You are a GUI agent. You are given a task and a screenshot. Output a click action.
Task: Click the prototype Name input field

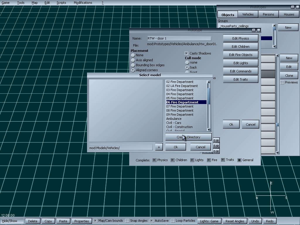click(179, 38)
